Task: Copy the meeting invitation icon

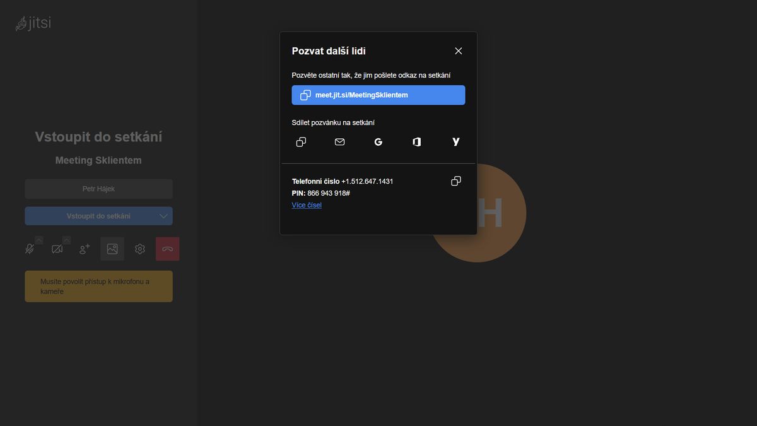Action: 301,142
